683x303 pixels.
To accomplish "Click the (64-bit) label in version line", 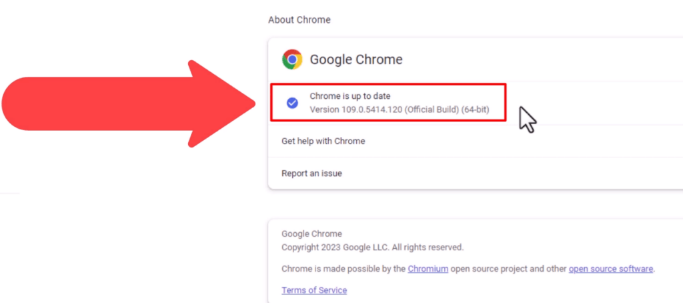I will click(x=475, y=109).
